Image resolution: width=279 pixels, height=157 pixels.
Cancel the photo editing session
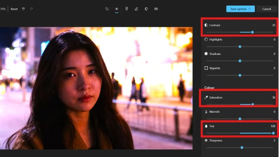pos(266,9)
